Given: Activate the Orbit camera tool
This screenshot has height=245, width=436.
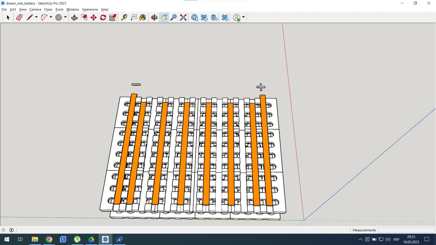Looking at the screenshot, I should [154, 17].
